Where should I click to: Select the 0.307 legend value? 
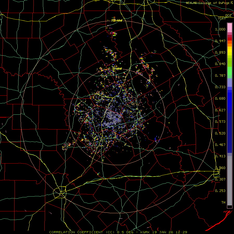(x=220, y=179)
